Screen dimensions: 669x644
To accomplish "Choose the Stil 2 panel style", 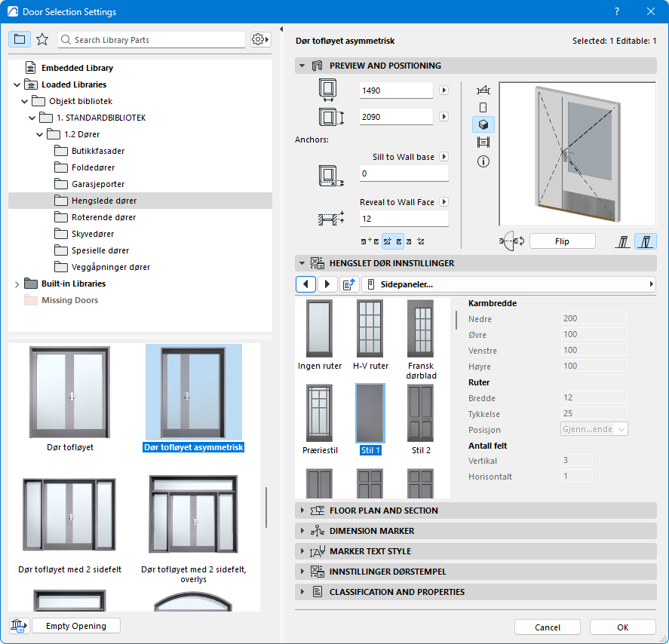I will 421,413.
